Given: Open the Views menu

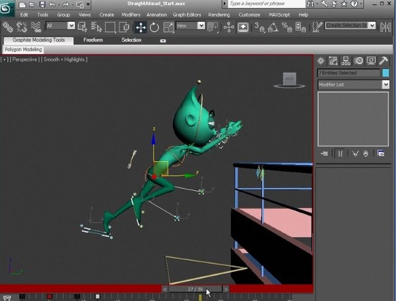Looking at the screenshot, I should pos(84,15).
